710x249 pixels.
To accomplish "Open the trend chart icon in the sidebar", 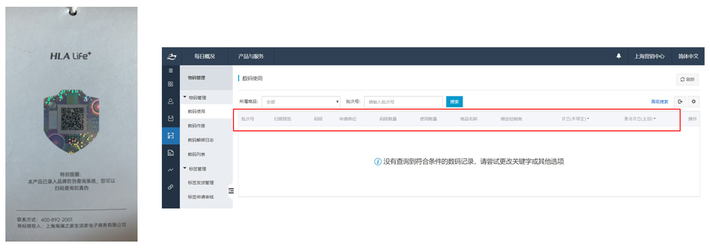I will click(171, 170).
